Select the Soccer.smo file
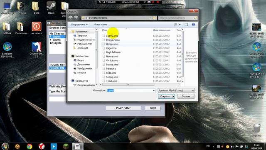266x150 pixels. [x=112, y=77]
